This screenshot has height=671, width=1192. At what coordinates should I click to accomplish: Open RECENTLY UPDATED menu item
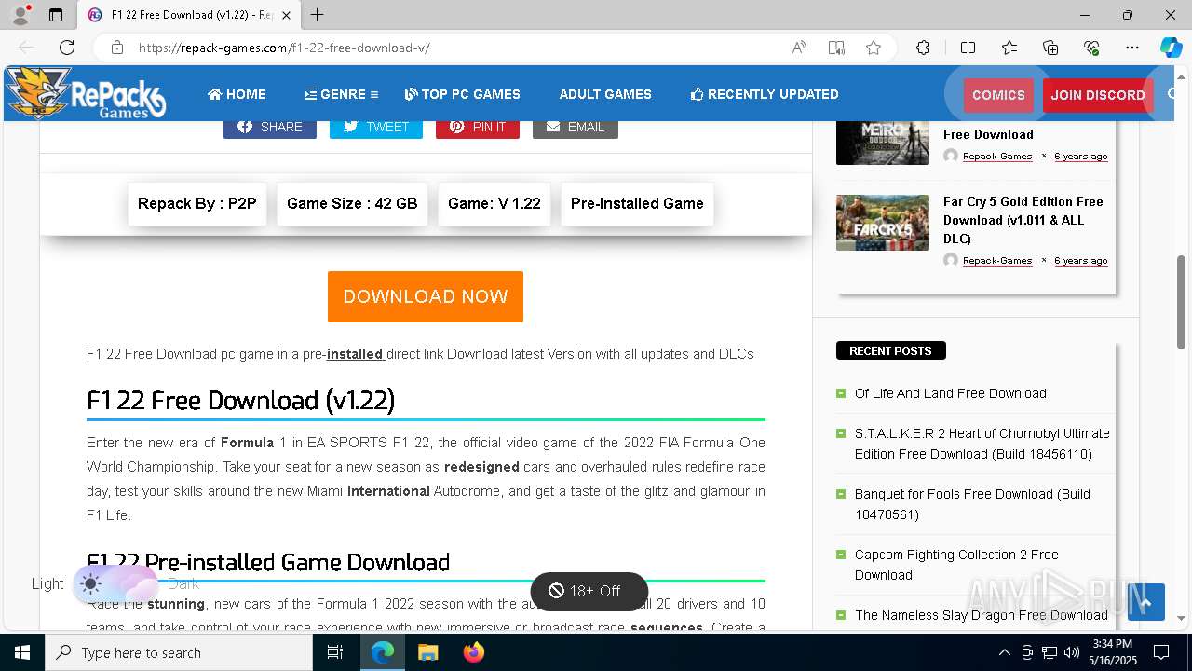(x=765, y=94)
